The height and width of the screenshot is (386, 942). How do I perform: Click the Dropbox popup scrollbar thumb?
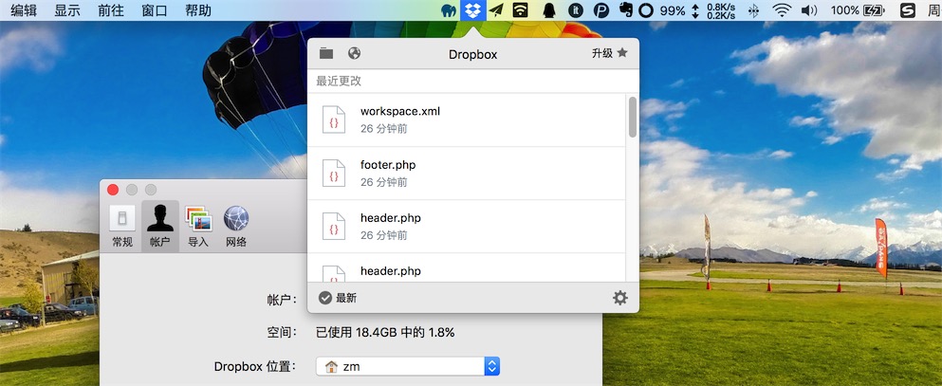[633, 117]
